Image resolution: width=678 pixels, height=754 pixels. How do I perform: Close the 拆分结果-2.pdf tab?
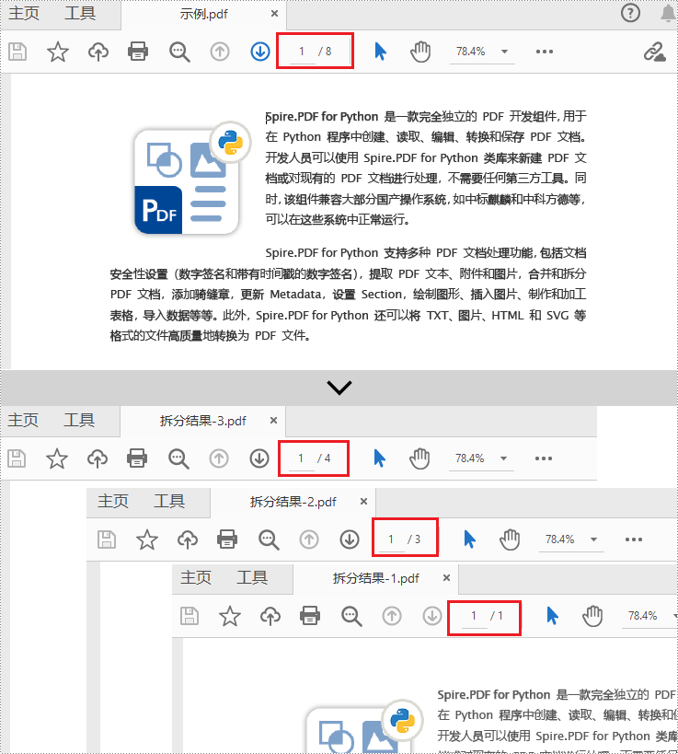tap(363, 501)
